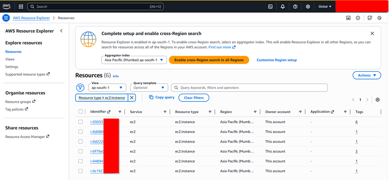389x180 pixels.
Task: Launch CloudShell from the top bar
Action: click(271, 7)
